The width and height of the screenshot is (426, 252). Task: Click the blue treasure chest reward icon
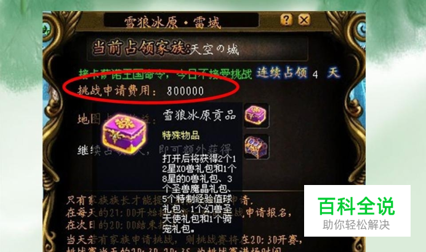pos(256,146)
